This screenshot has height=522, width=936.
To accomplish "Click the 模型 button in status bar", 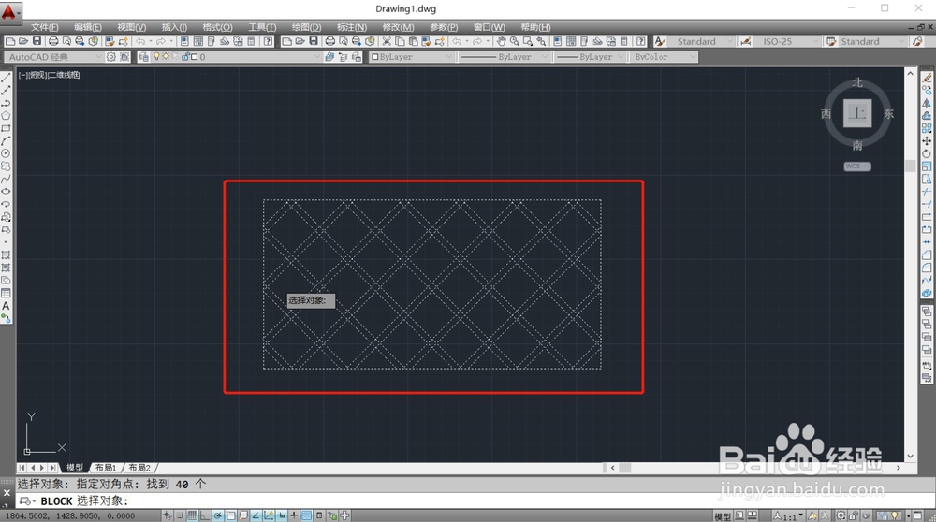I will pyautogui.click(x=723, y=516).
